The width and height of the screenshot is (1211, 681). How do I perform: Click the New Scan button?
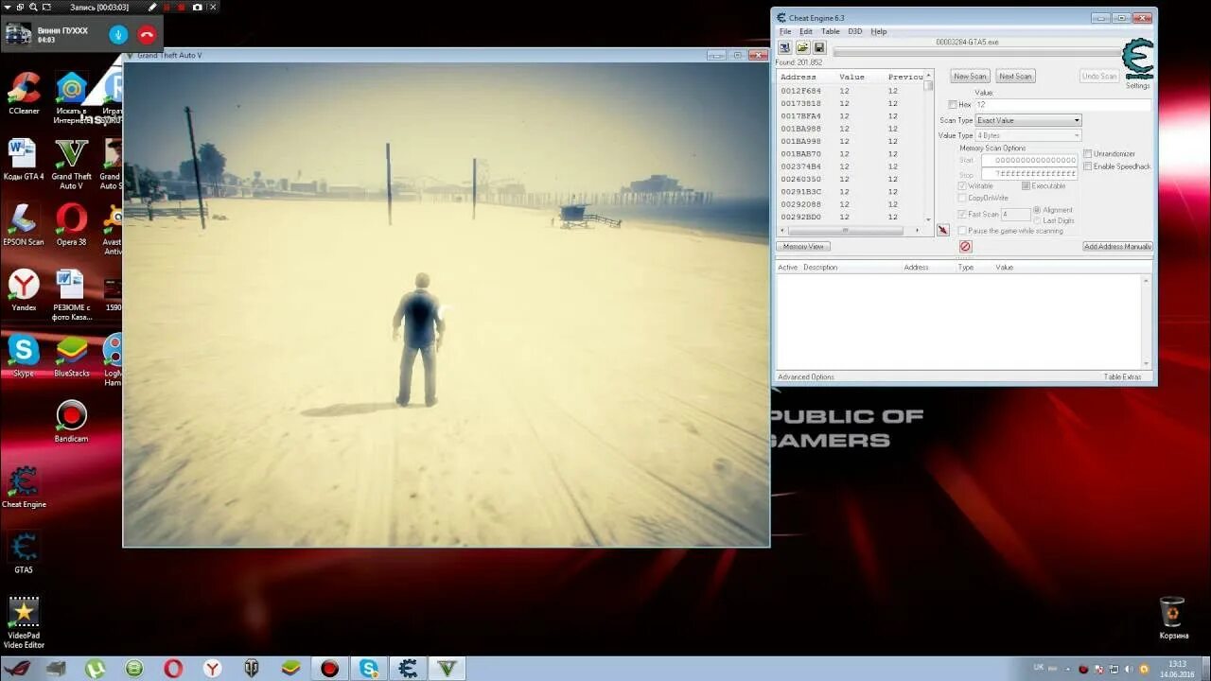point(970,76)
